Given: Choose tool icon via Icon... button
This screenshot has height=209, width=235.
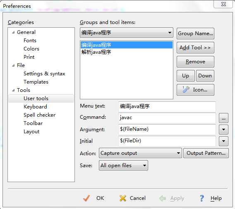Looking at the screenshot, I should (x=195, y=90).
